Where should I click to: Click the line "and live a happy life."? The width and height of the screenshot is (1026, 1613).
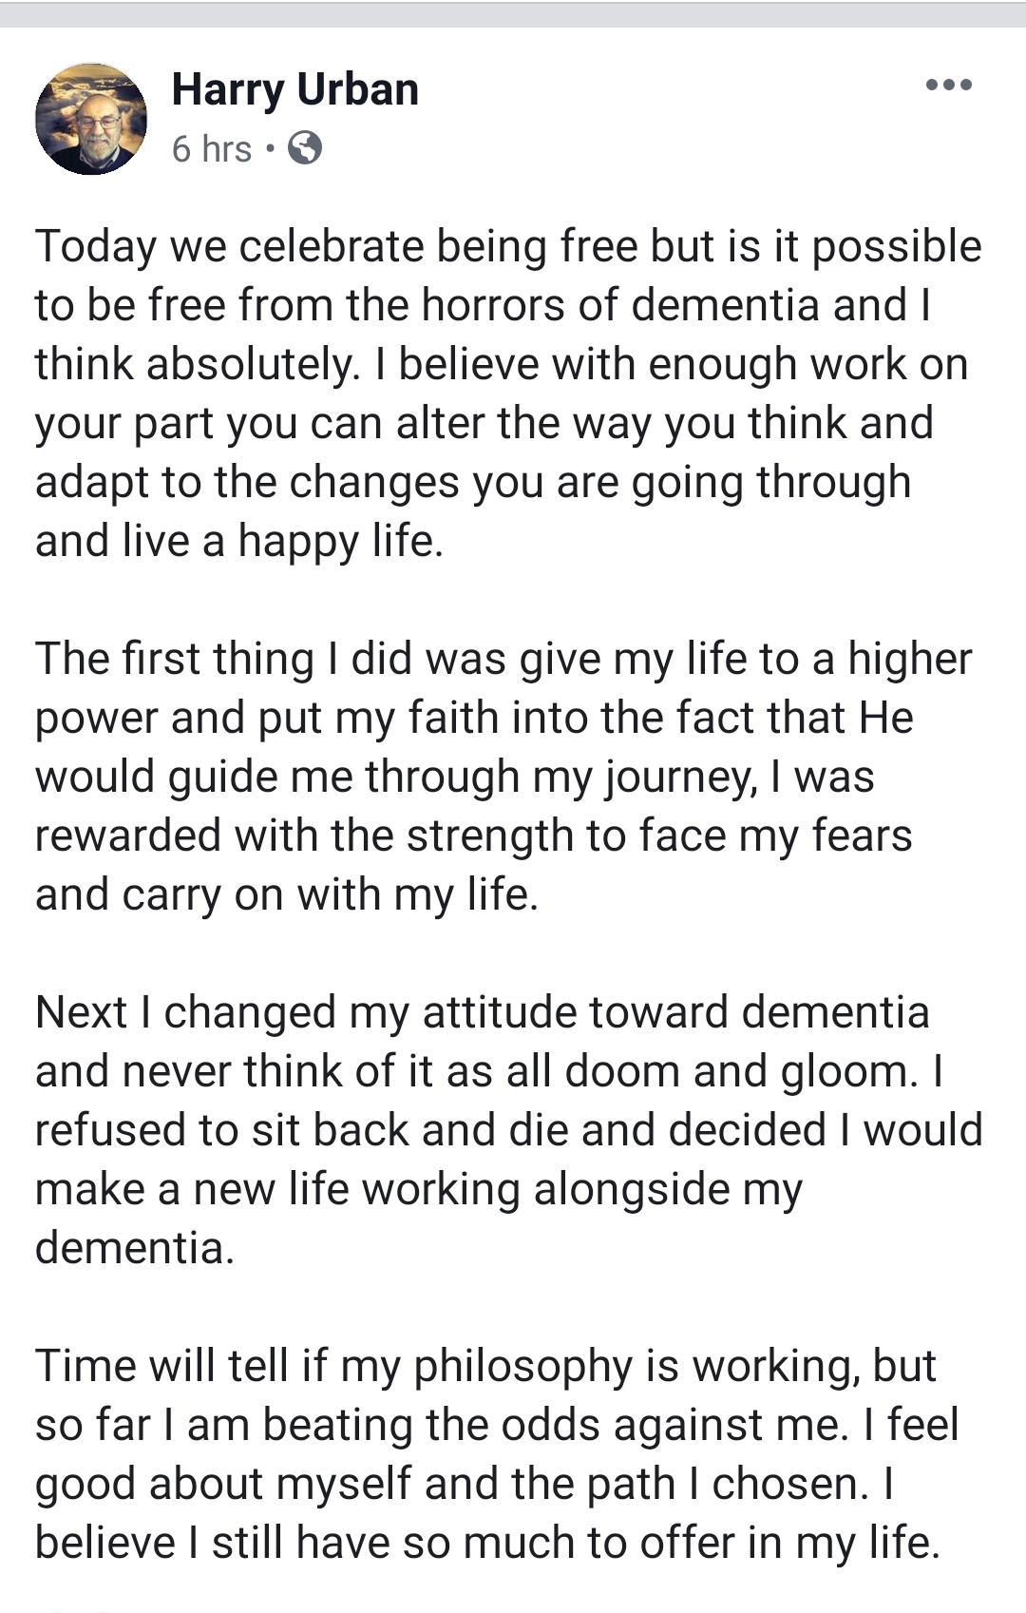coord(239,541)
